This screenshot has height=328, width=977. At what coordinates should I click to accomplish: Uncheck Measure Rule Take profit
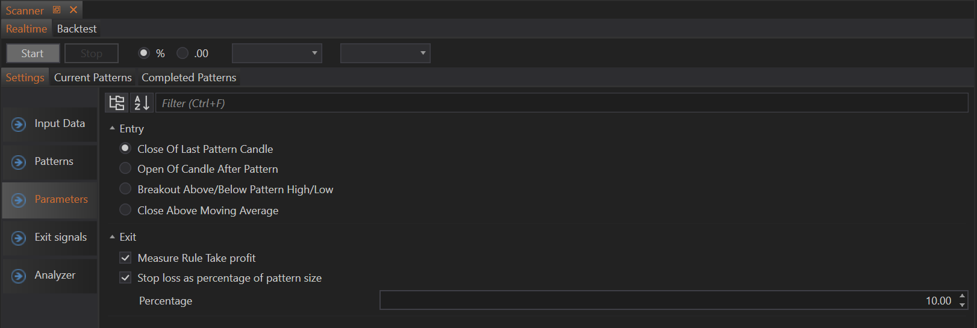tap(125, 258)
